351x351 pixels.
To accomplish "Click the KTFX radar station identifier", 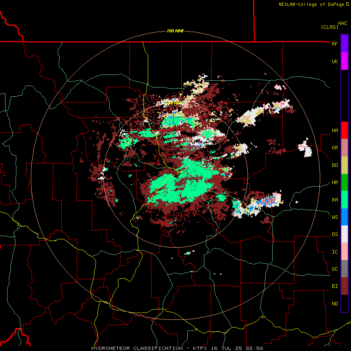I will (x=200, y=348).
